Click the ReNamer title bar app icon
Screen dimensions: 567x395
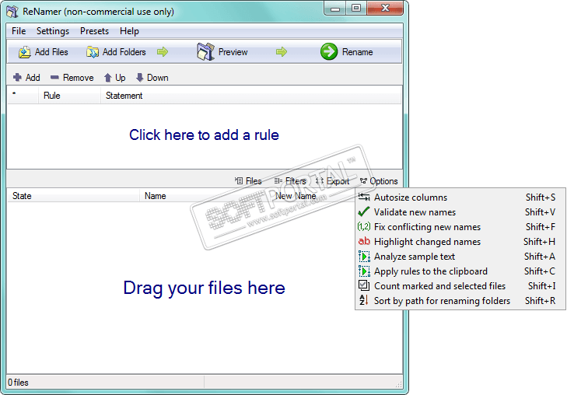click(12, 11)
